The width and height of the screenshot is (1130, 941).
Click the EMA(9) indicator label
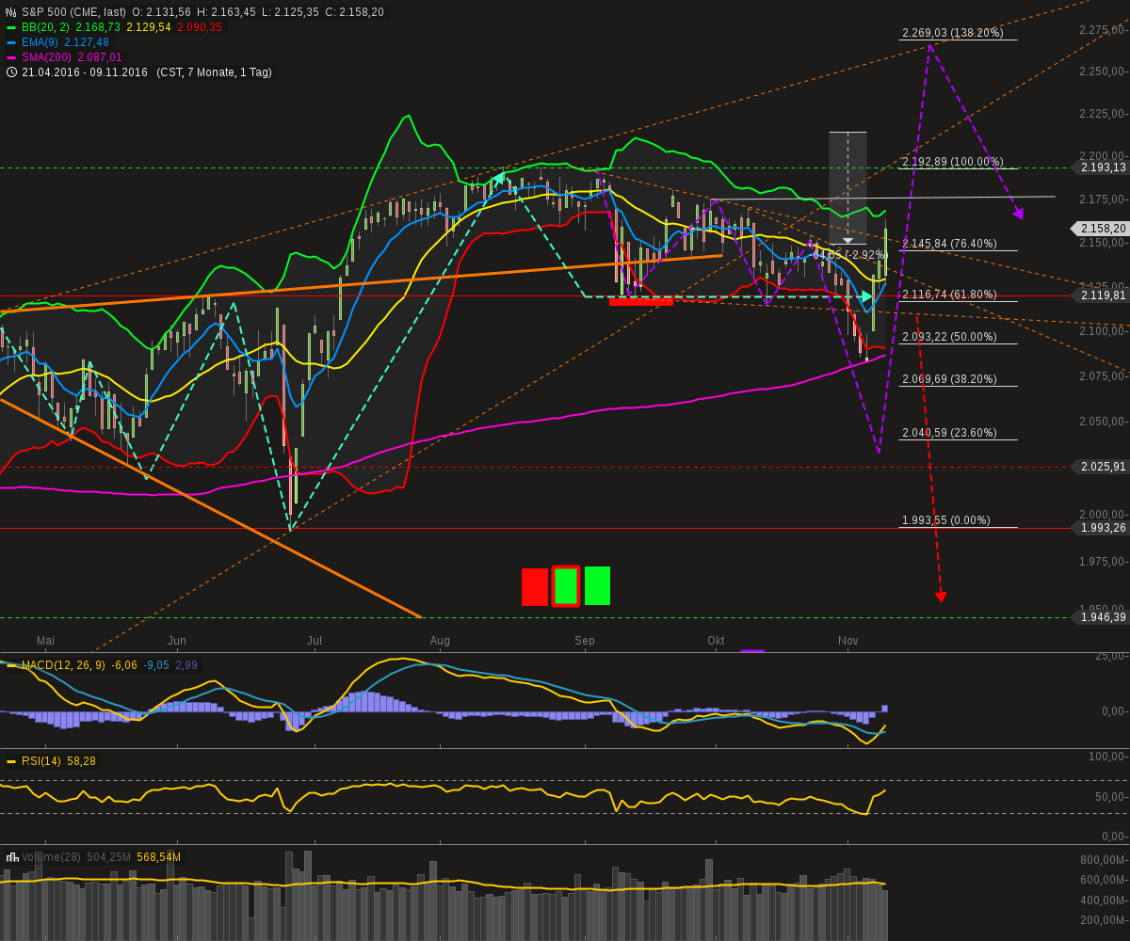pyautogui.click(x=40, y=42)
